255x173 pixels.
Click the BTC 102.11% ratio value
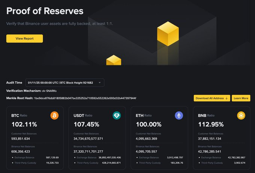24,124
